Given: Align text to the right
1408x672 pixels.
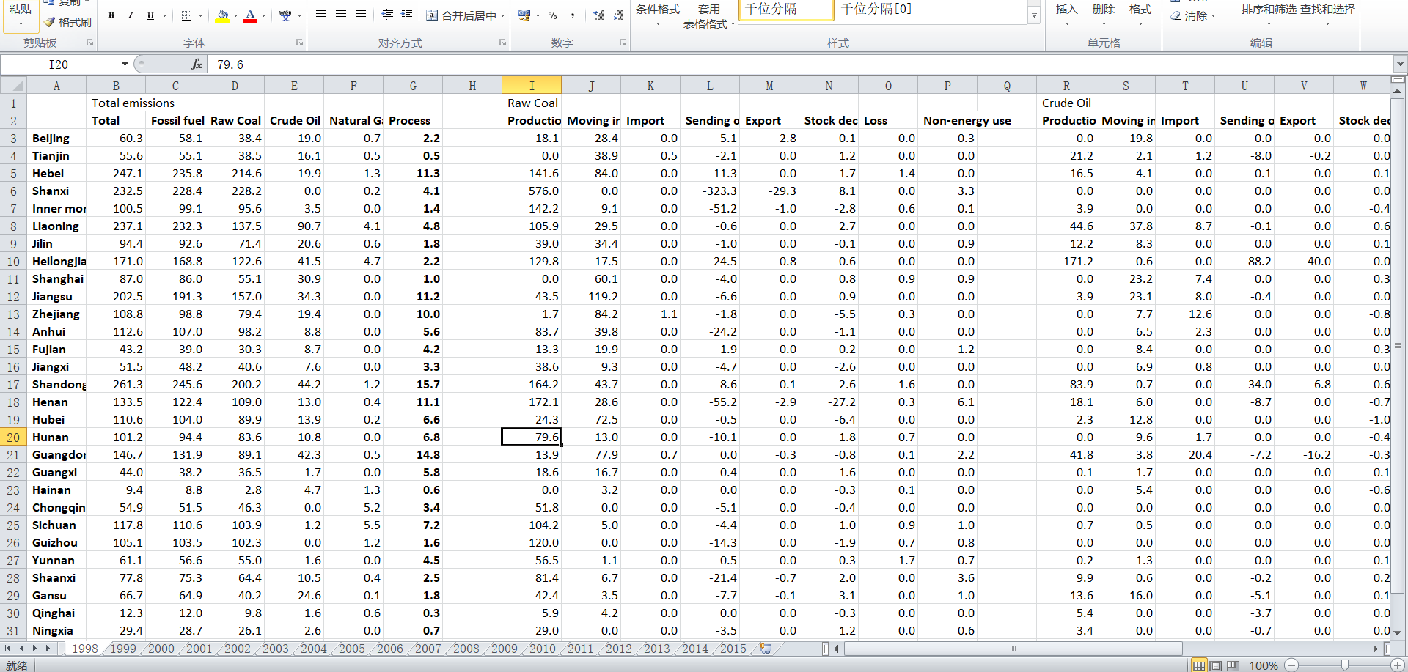Looking at the screenshot, I should pos(361,15).
